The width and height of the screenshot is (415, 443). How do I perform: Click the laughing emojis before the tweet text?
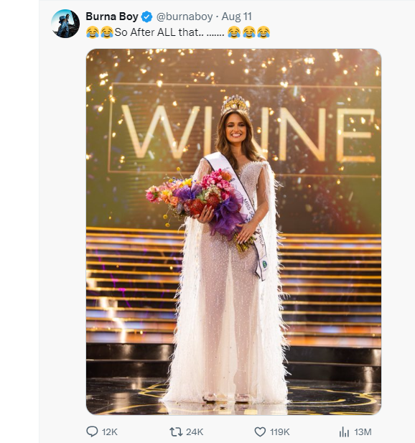pyautogui.click(x=100, y=32)
